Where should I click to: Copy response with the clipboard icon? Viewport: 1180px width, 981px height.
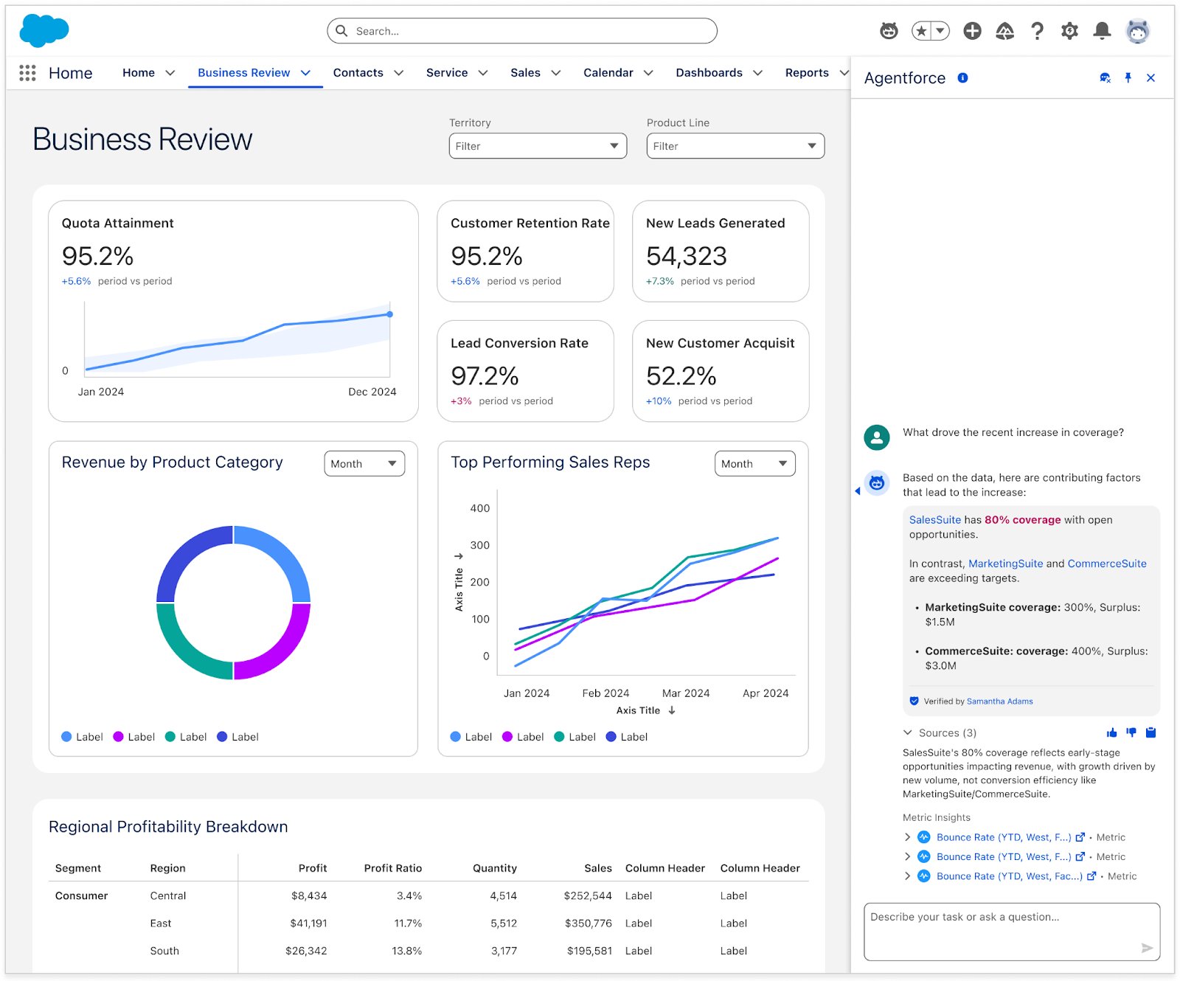[1150, 732]
